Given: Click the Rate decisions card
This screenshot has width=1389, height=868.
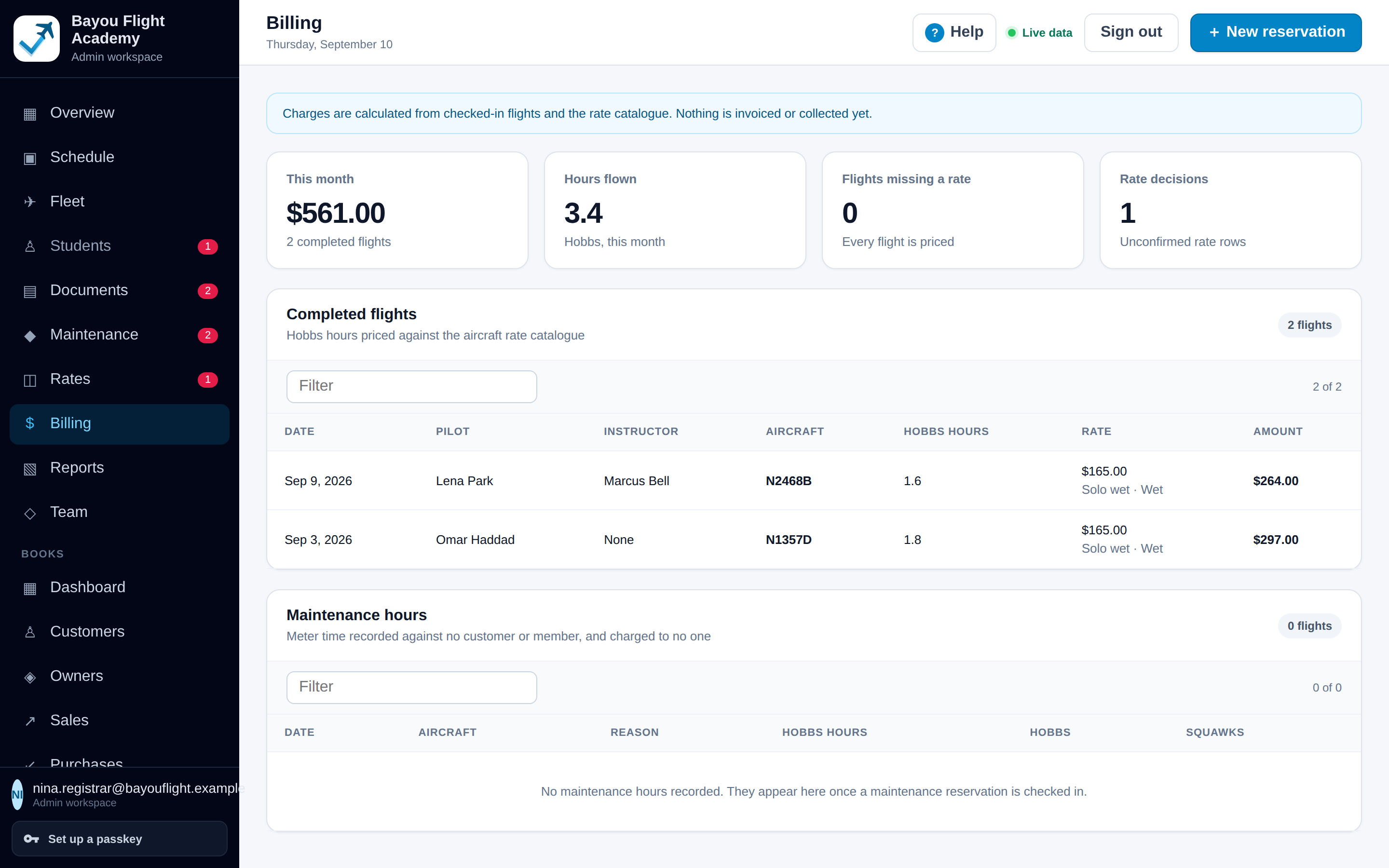Looking at the screenshot, I should pos(1231,210).
